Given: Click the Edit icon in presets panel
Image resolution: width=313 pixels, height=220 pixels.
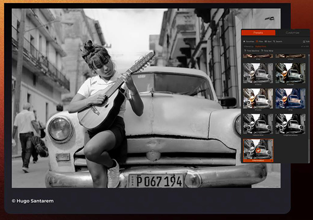Looking at the screenshot, I should coord(304,40).
